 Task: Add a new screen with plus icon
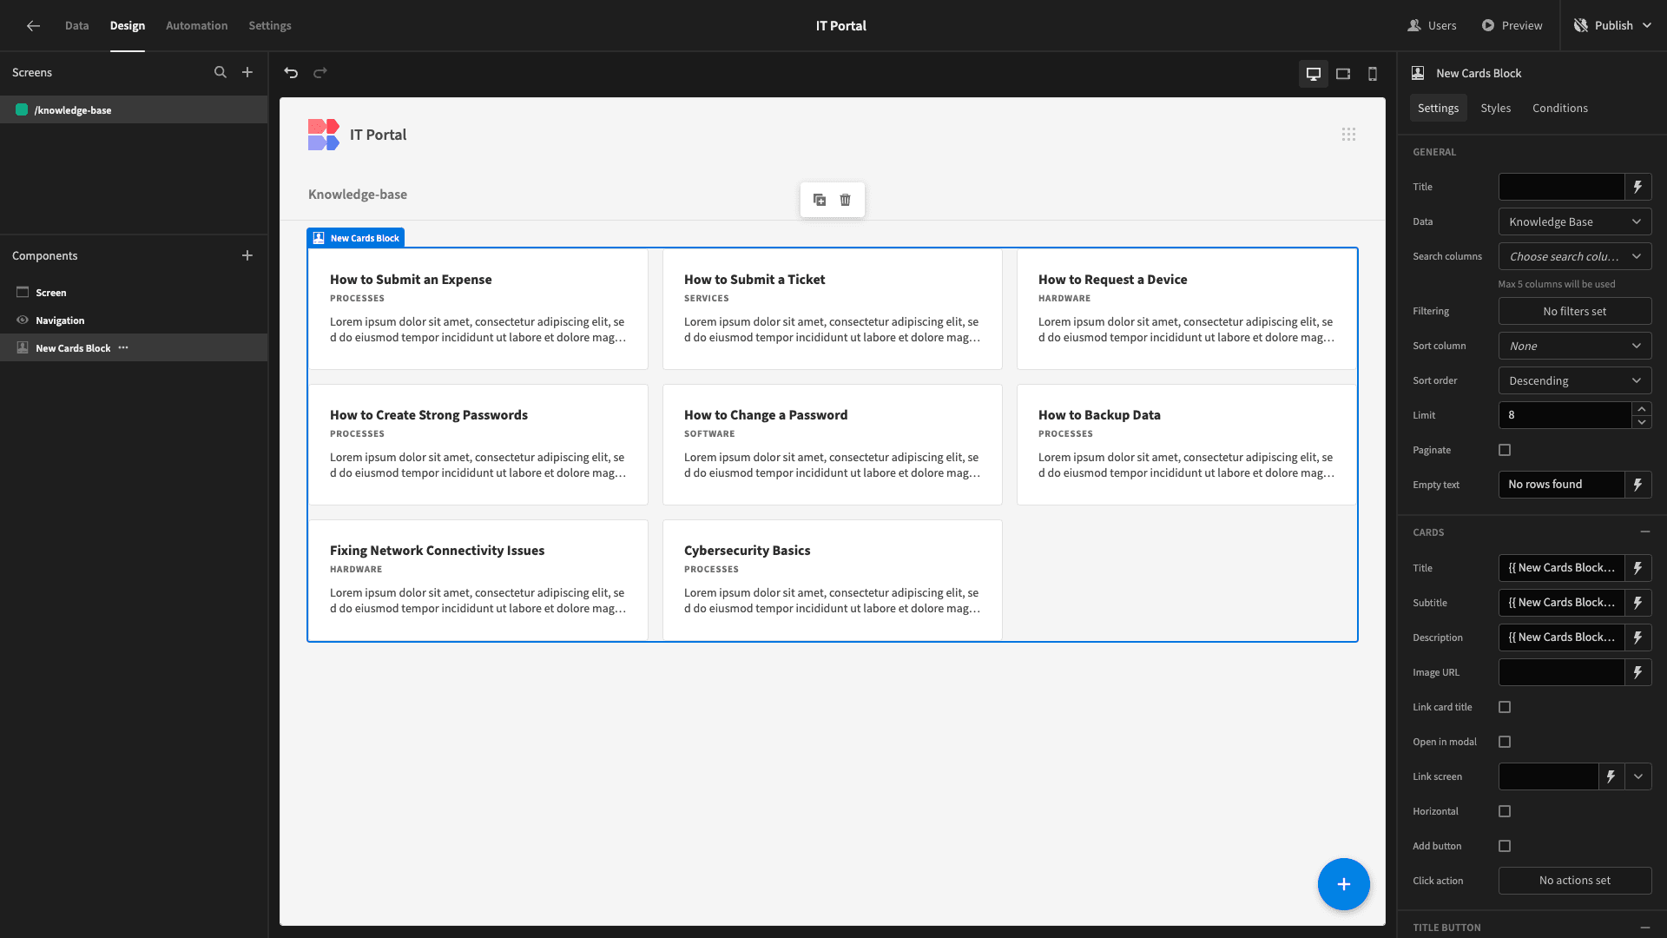(x=247, y=73)
